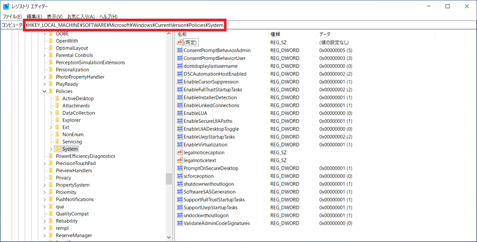
Task: Maximize the Registry Editor window
Action: (x=448, y=7)
